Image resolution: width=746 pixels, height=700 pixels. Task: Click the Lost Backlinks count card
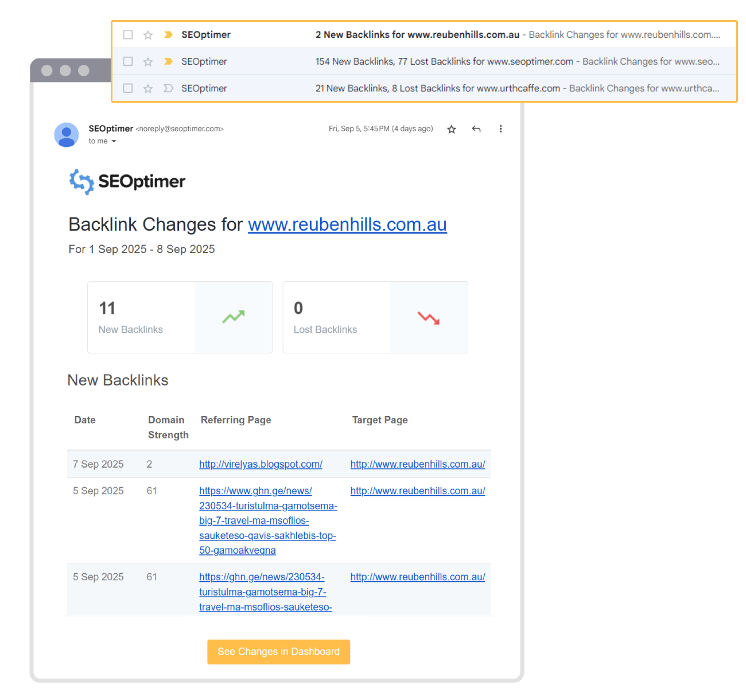375,317
